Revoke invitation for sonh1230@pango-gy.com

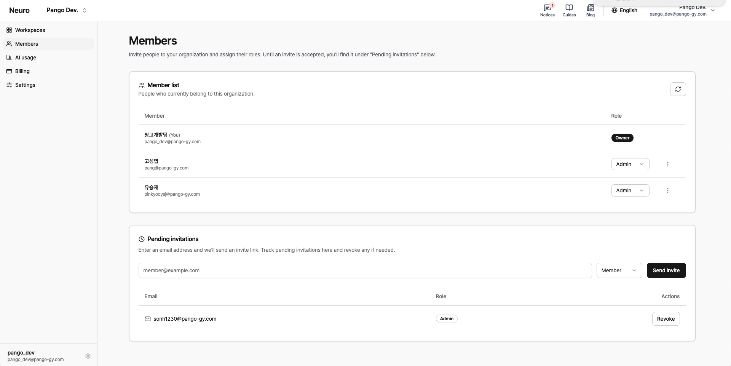pos(666,319)
